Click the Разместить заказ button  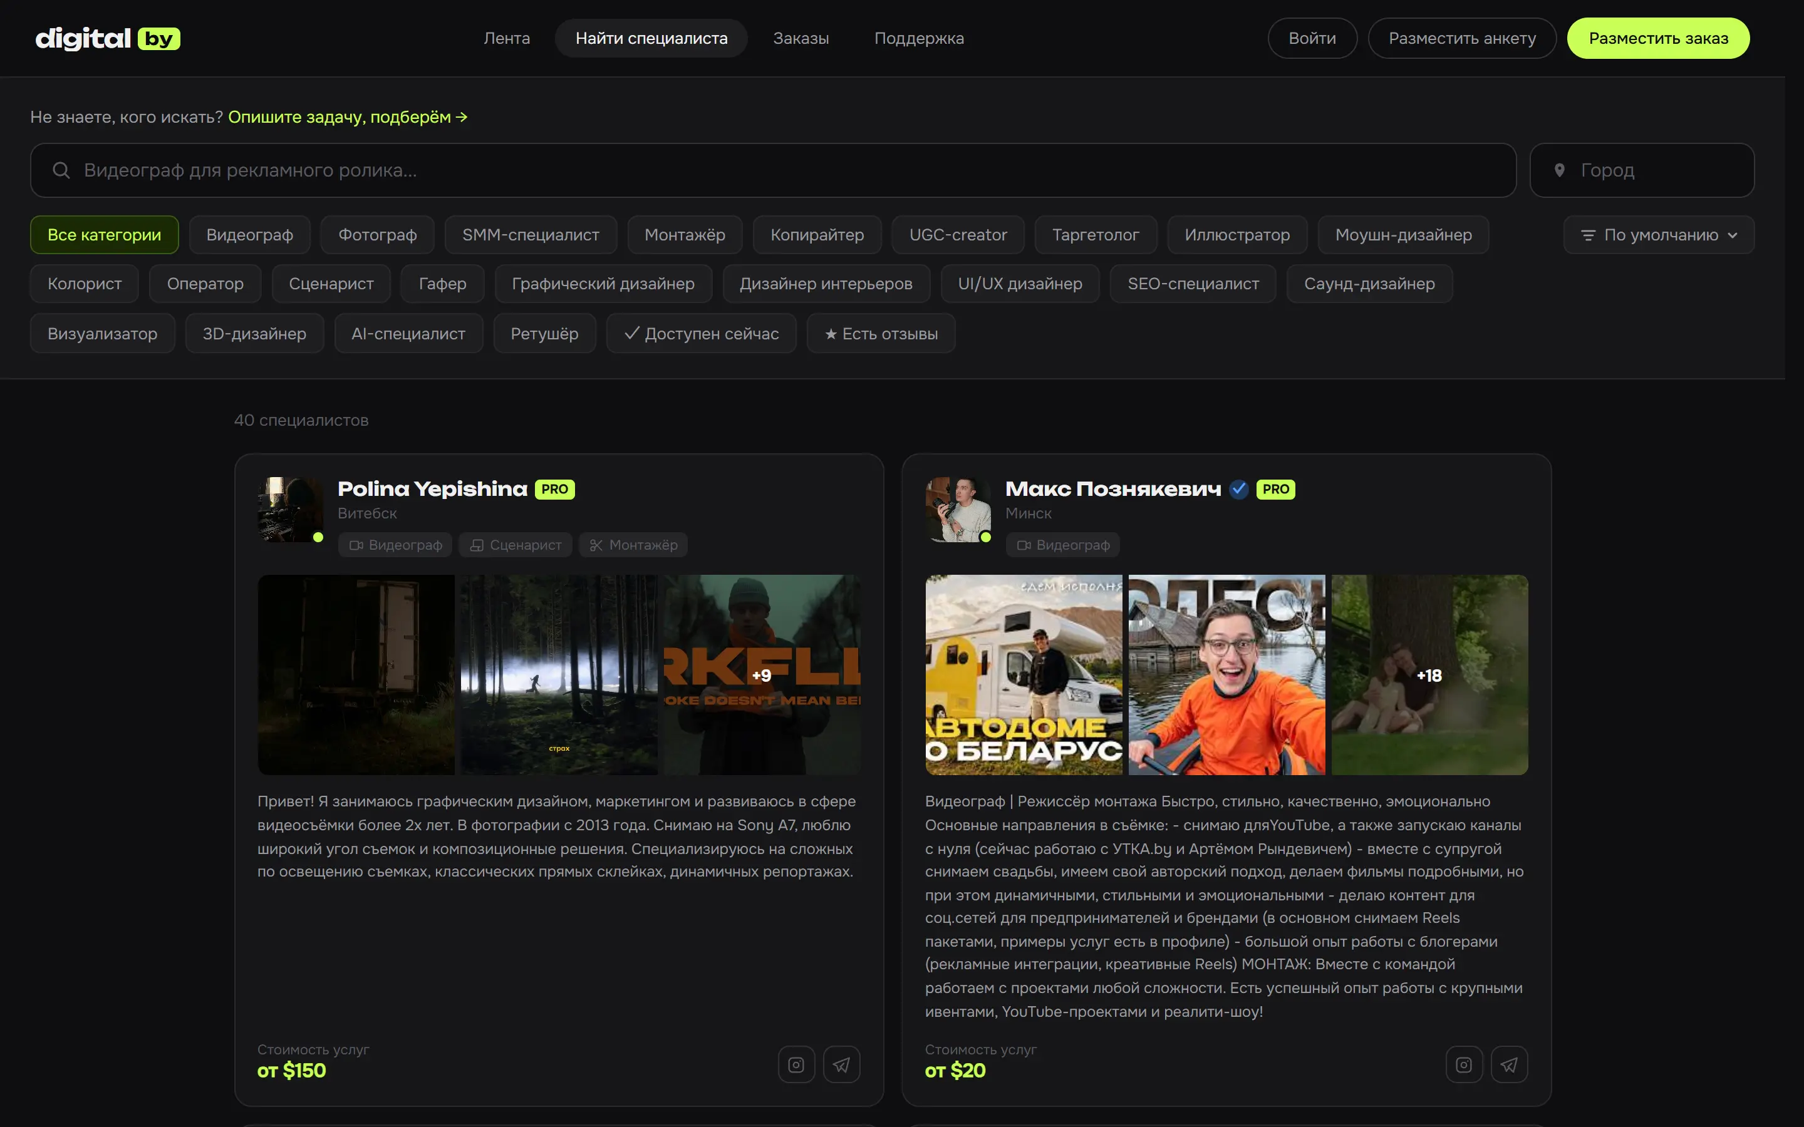[x=1658, y=38]
